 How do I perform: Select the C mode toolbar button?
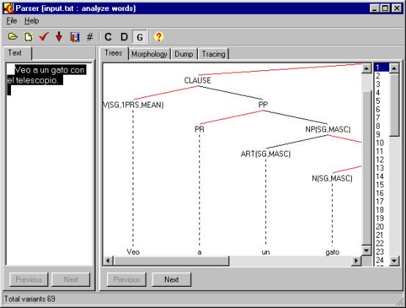pos(108,37)
